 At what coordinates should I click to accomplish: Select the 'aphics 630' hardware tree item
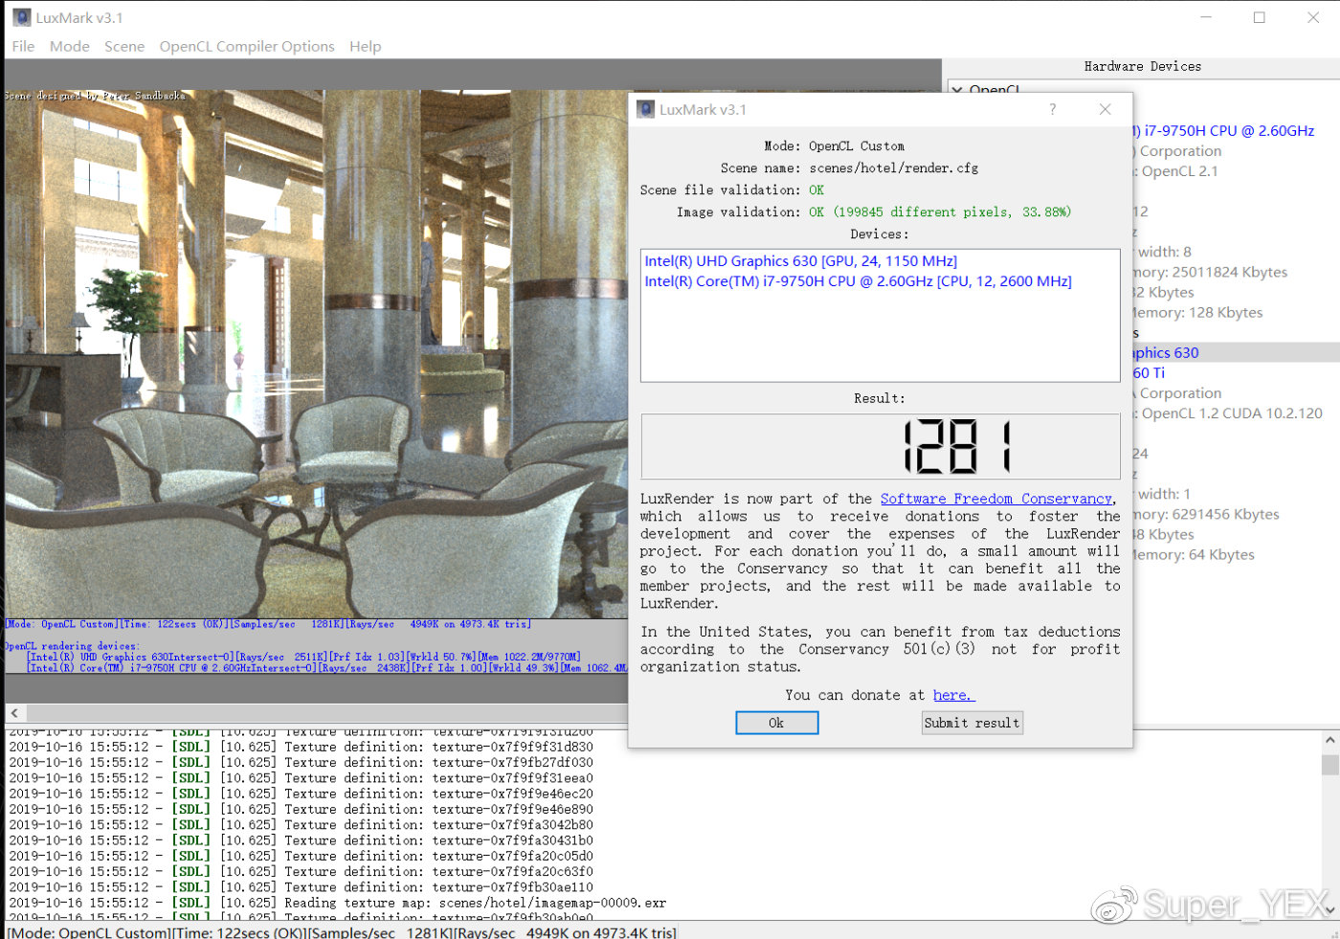1166,352
